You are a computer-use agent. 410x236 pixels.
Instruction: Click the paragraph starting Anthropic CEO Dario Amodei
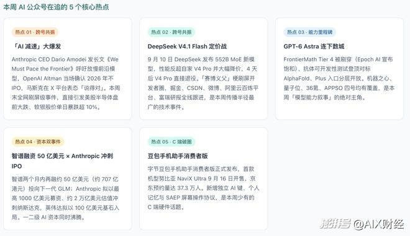(x=66, y=83)
